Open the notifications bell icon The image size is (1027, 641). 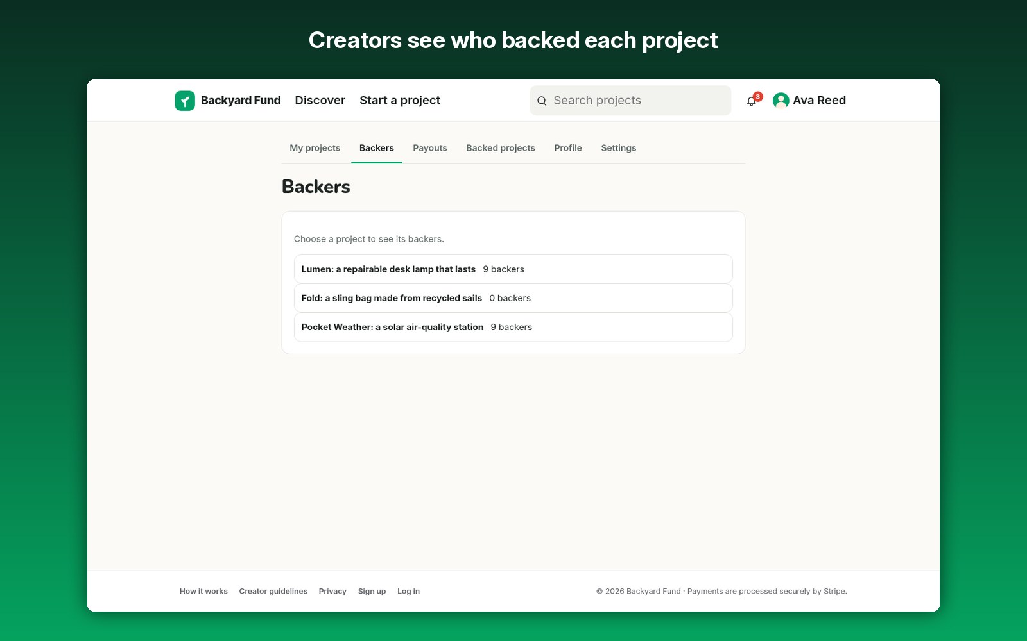pyautogui.click(x=752, y=101)
